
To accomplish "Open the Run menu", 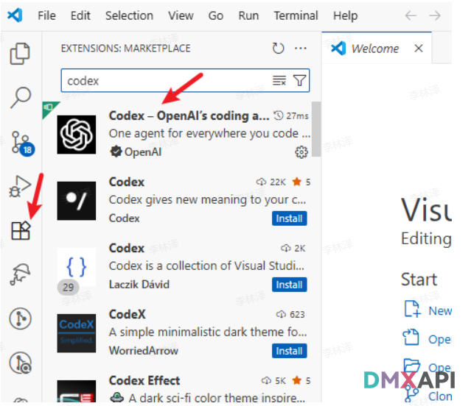I will point(248,15).
